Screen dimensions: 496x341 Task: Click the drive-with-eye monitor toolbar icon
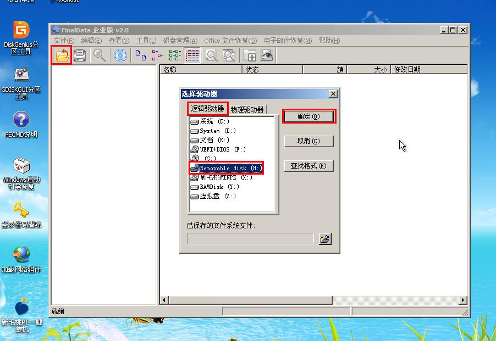(267, 55)
